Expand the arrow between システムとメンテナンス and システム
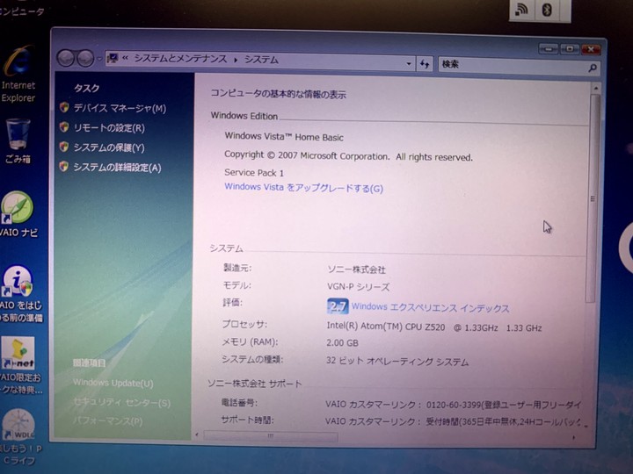Viewport: 633px width, 474px height. point(236,60)
